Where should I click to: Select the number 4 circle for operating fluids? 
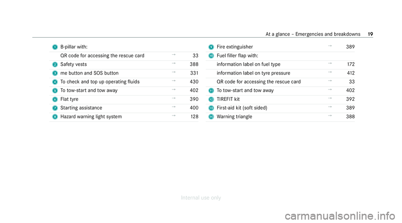pyautogui.click(x=55, y=82)
